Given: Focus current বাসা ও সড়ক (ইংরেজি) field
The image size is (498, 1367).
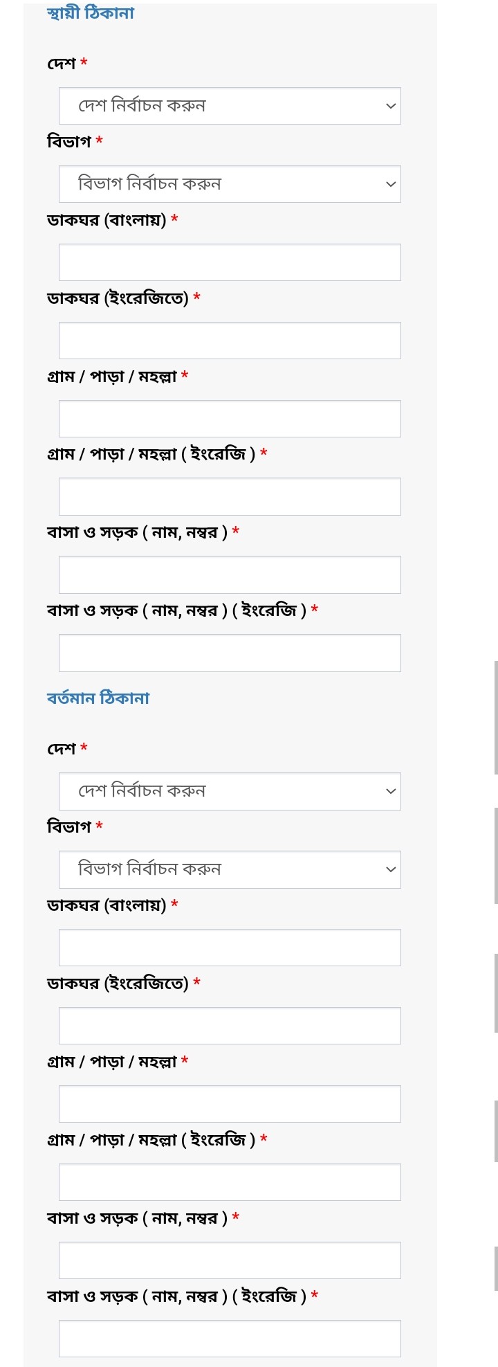Looking at the screenshot, I should click(x=230, y=1339).
